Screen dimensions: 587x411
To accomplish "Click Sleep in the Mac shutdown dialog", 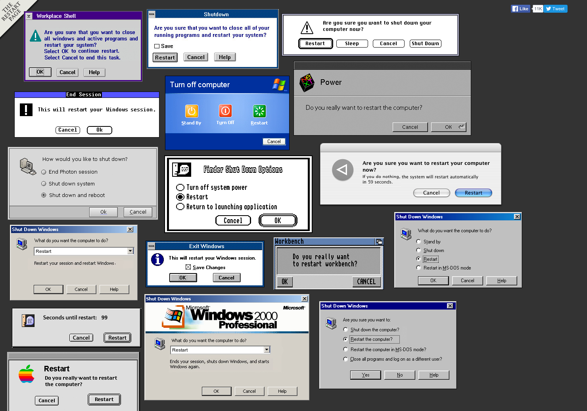I will point(352,44).
